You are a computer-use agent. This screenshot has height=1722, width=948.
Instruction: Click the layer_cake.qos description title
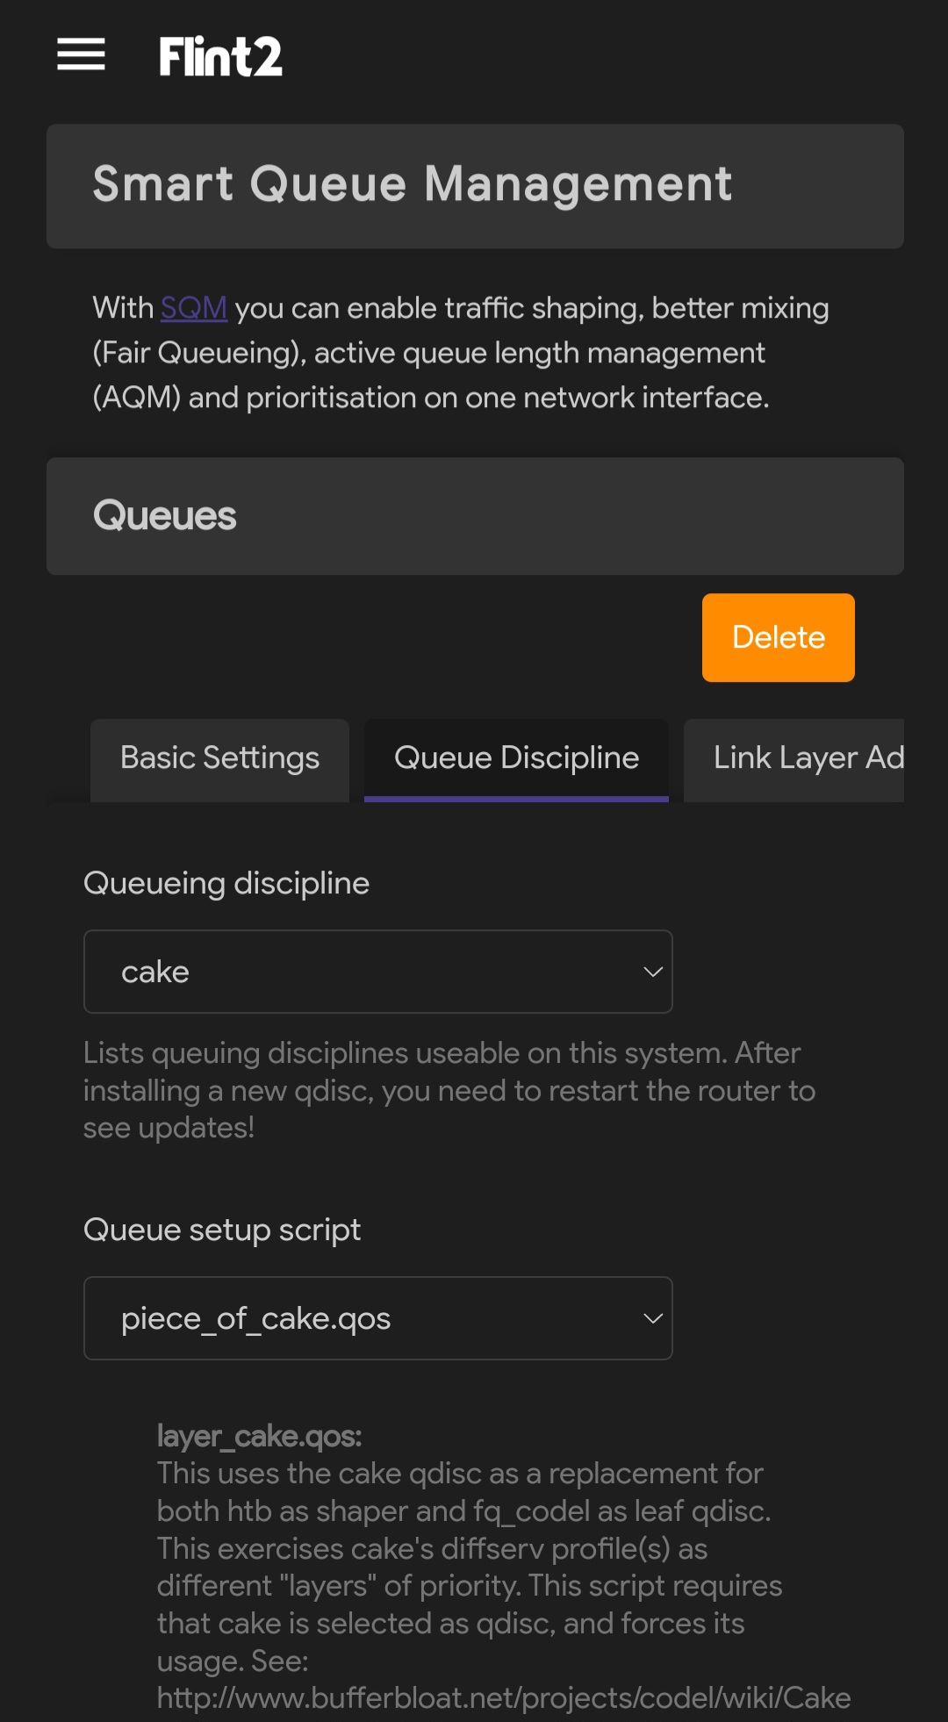pos(259,1436)
